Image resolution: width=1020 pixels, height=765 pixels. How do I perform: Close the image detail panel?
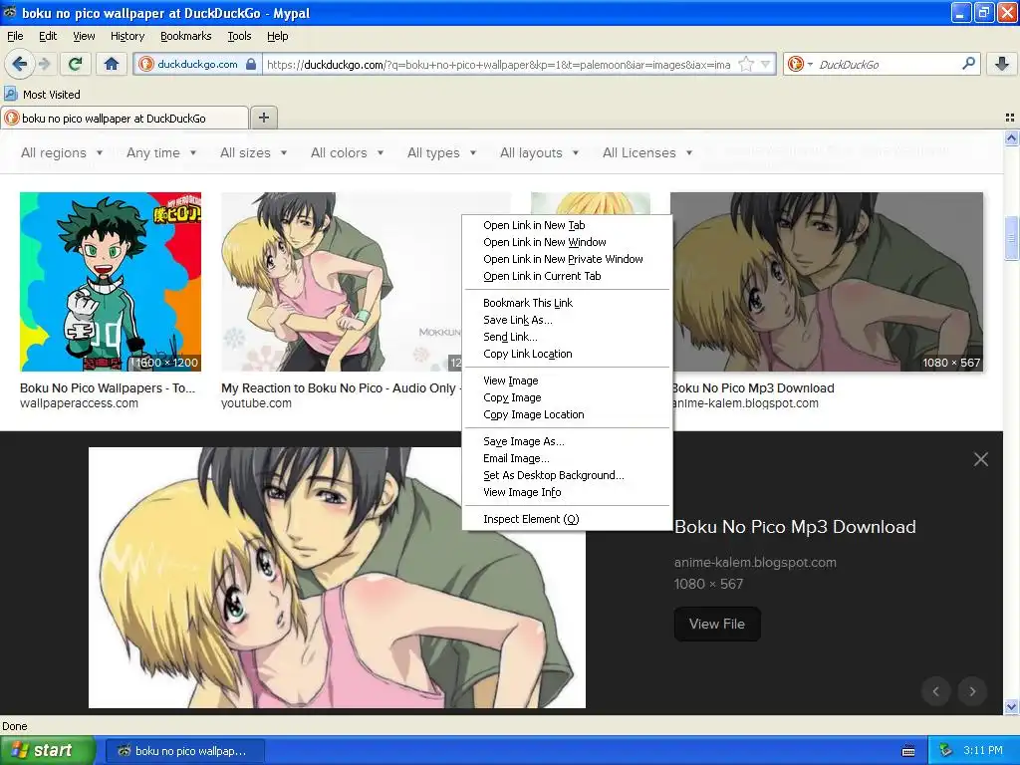coord(981,459)
